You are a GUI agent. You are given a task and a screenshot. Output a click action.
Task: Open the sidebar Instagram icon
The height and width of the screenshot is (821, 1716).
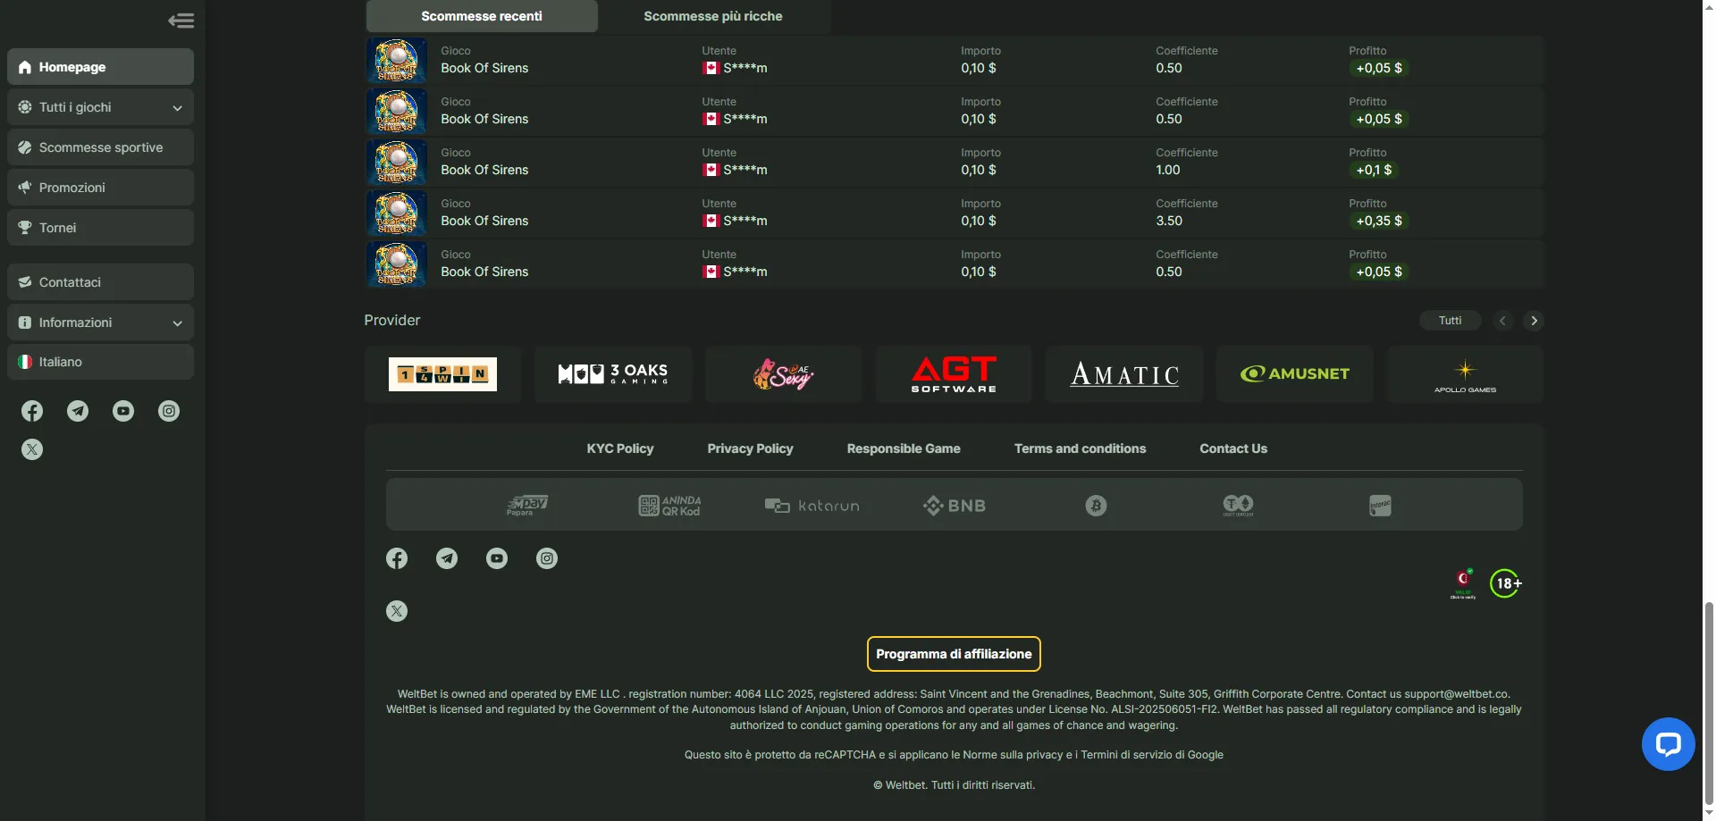(x=169, y=411)
